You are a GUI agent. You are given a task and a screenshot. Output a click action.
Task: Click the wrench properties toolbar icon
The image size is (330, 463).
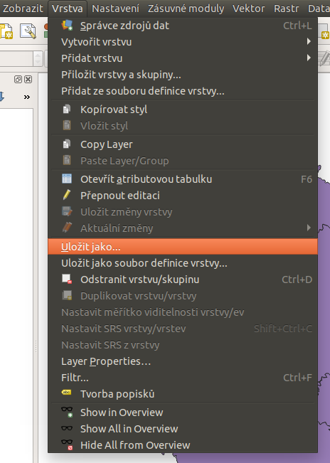tap(28, 31)
